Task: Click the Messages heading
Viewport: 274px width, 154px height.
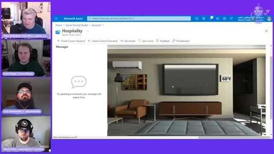Action: coord(62,47)
